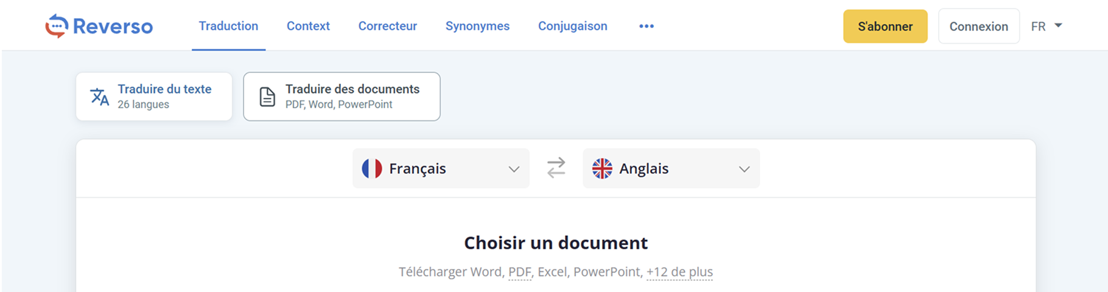1108x292 pixels.
Task: Click the text translation icon
Action: click(x=99, y=97)
